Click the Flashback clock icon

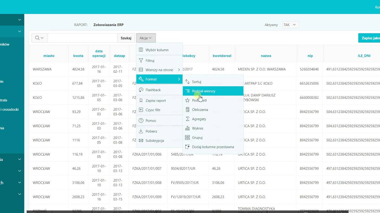pyautogui.click(x=141, y=90)
